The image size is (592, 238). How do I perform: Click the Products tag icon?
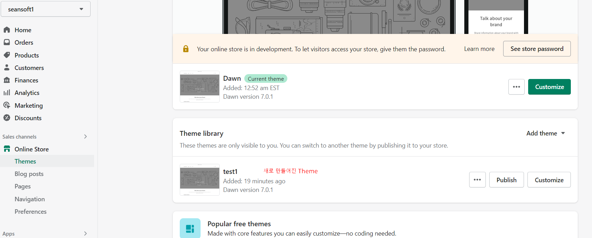coord(7,55)
